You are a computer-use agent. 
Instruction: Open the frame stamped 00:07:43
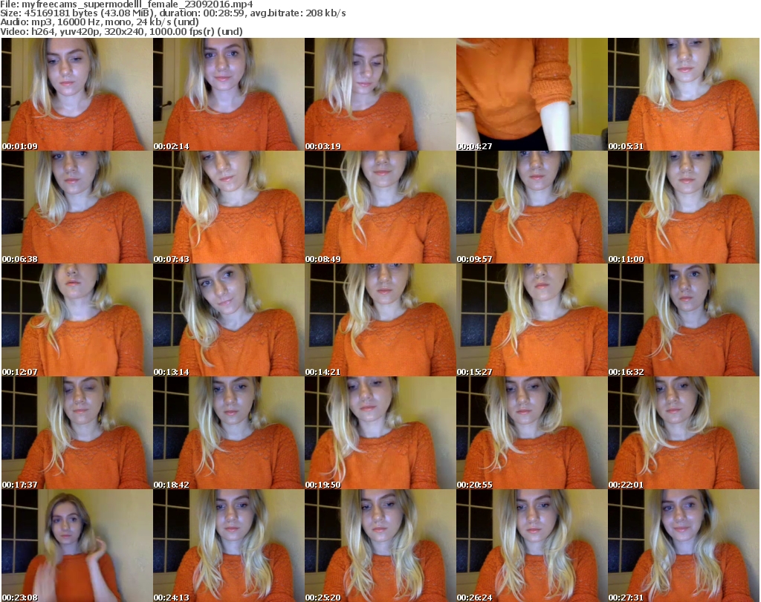coord(229,207)
